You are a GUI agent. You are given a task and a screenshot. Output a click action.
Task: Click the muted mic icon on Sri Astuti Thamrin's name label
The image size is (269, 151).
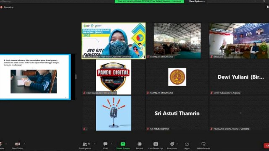pyautogui.click(x=148, y=129)
